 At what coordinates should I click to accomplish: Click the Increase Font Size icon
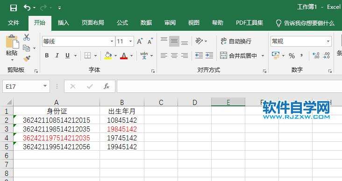pyautogui.click(x=140, y=41)
